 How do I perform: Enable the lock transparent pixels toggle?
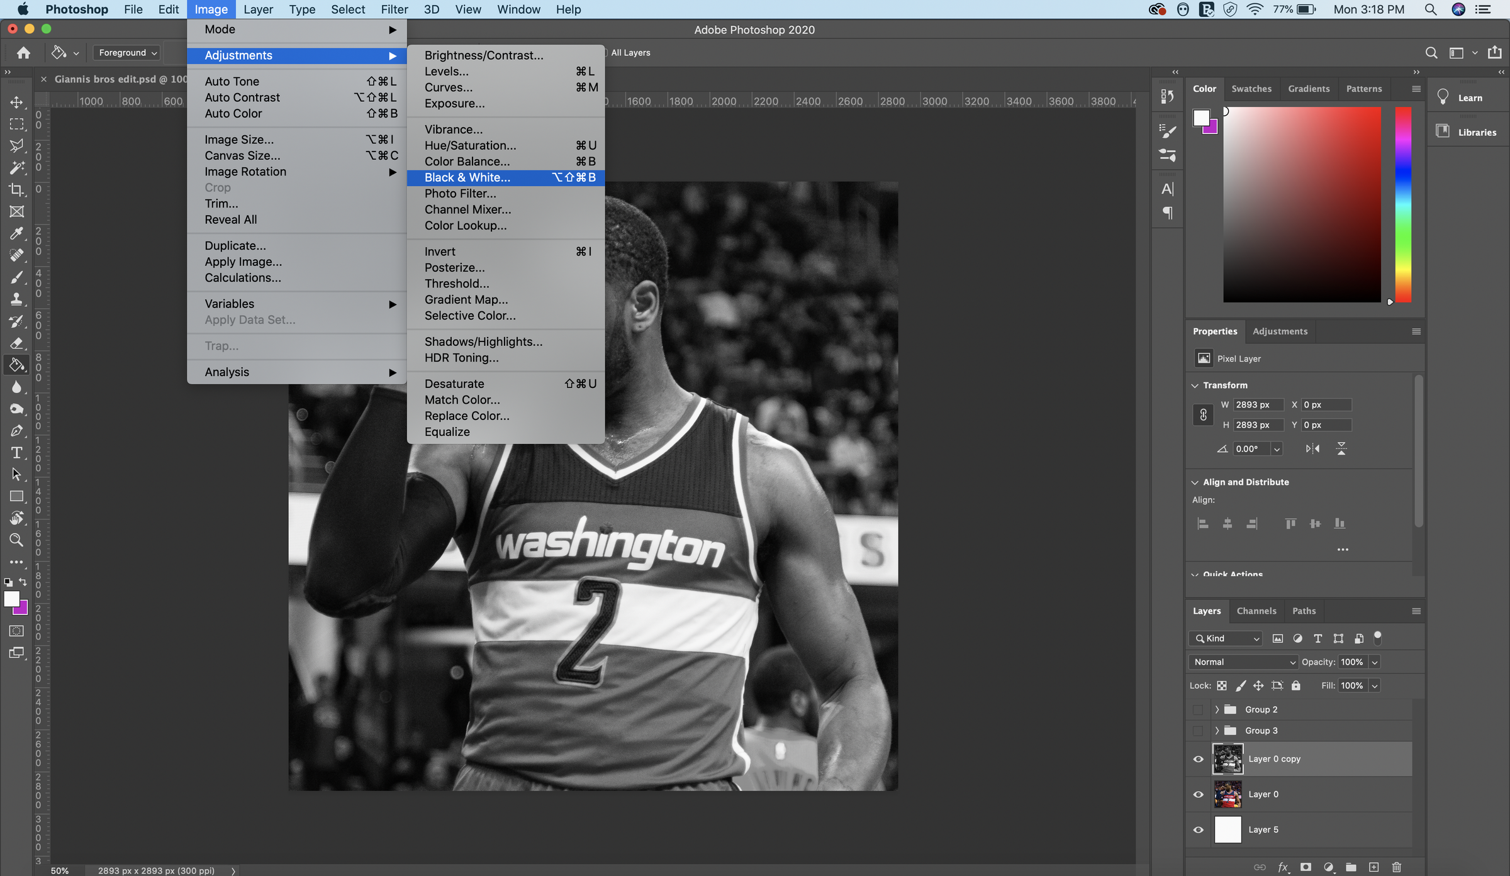pos(1221,685)
